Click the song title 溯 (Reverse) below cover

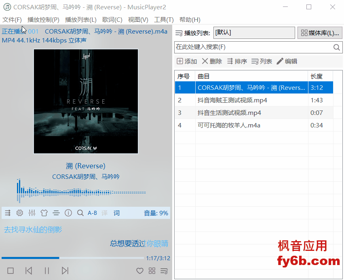pyautogui.click(x=86, y=166)
